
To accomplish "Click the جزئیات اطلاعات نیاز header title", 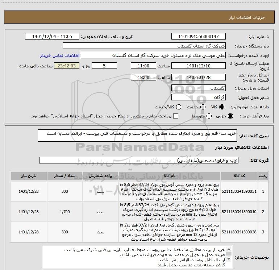I will click(x=247, y=17).
